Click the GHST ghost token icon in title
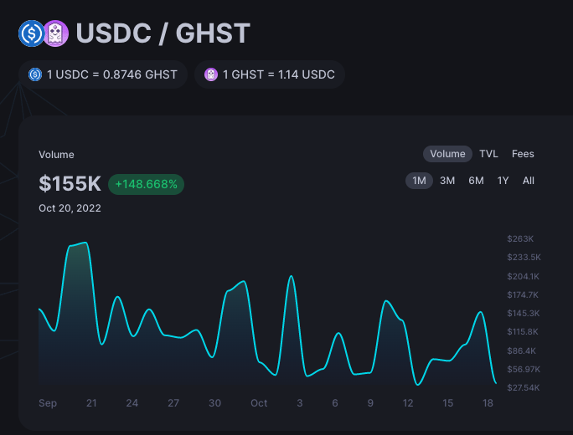The image size is (573, 435). tap(56, 33)
